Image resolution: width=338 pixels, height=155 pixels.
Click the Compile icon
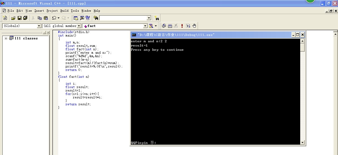(164, 26)
